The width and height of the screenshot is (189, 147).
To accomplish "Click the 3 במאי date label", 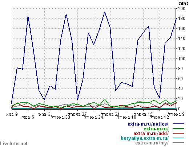I will [44, 114].
